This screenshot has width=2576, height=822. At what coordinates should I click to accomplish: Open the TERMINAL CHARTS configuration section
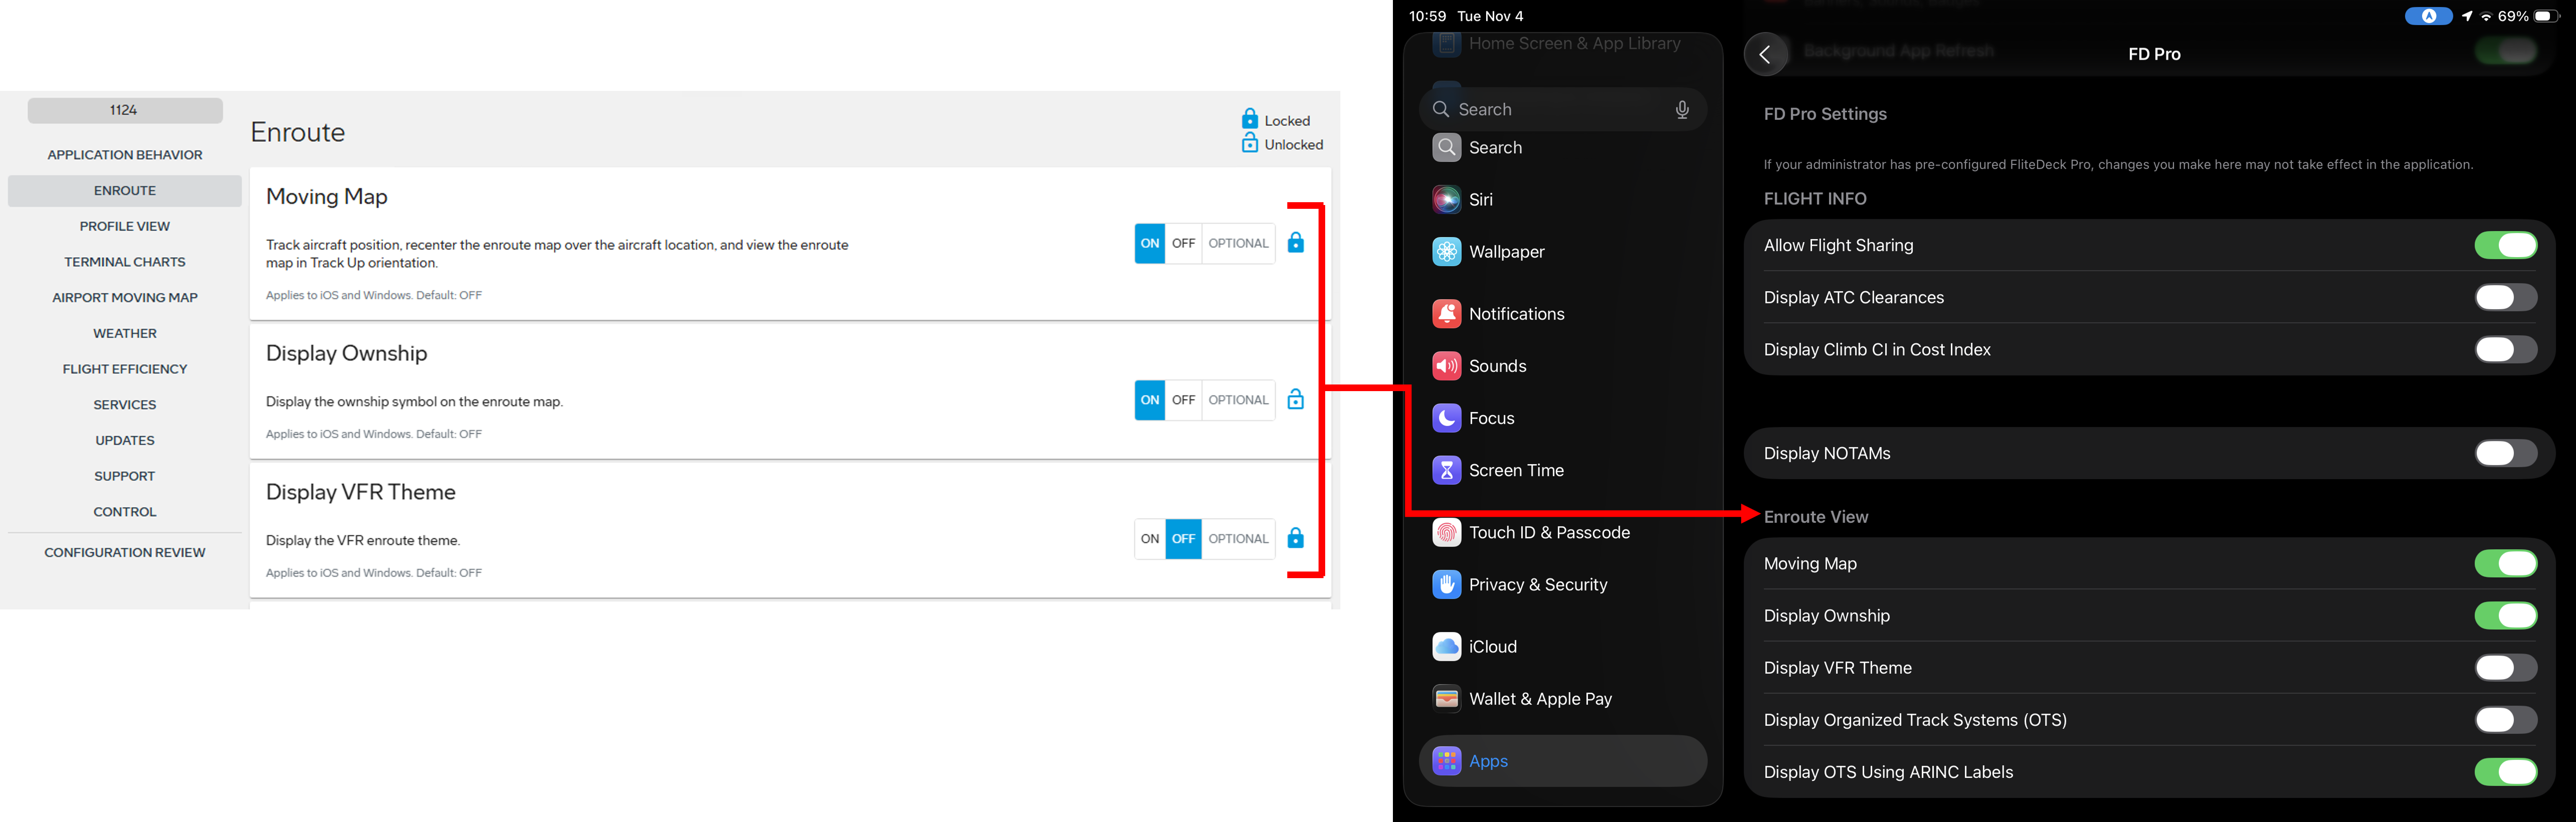tap(124, 261)
